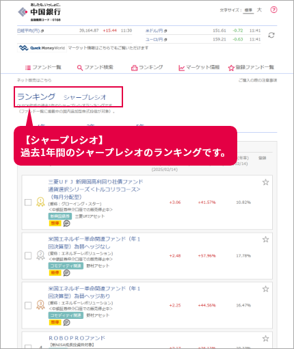Click the silver rank 2 medal

click(x=40, y=255)
